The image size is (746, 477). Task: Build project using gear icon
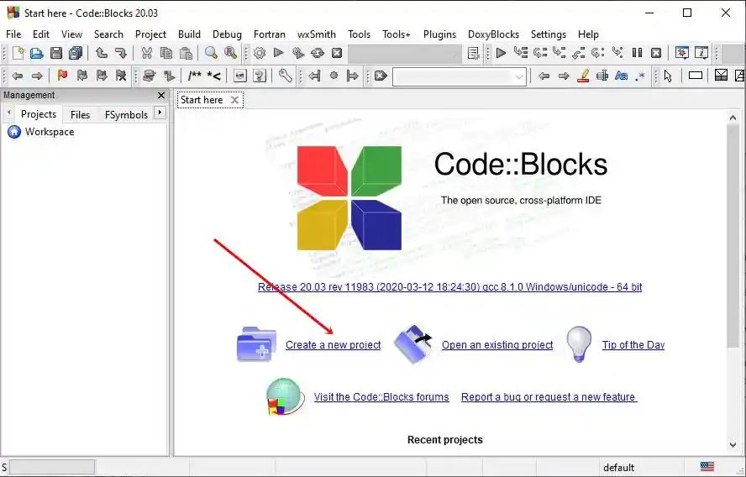[260, 53]
